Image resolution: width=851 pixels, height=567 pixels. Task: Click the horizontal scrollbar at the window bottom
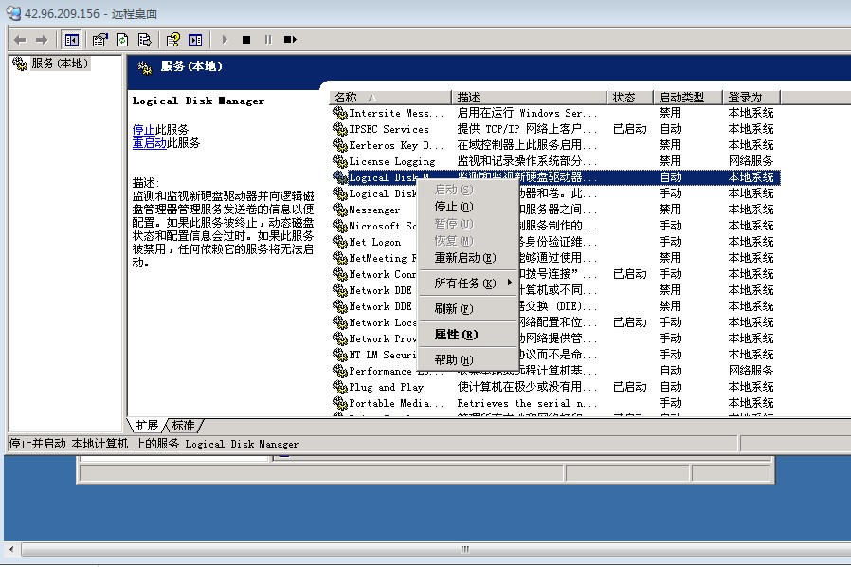click(464, 549)
